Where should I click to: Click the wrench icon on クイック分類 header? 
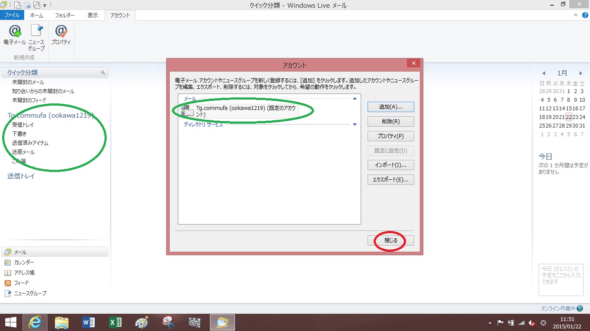coord(103,72)
